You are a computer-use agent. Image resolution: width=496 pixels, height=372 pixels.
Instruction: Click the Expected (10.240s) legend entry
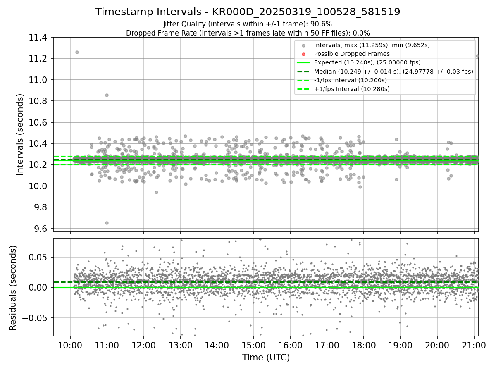pos(367,62)
